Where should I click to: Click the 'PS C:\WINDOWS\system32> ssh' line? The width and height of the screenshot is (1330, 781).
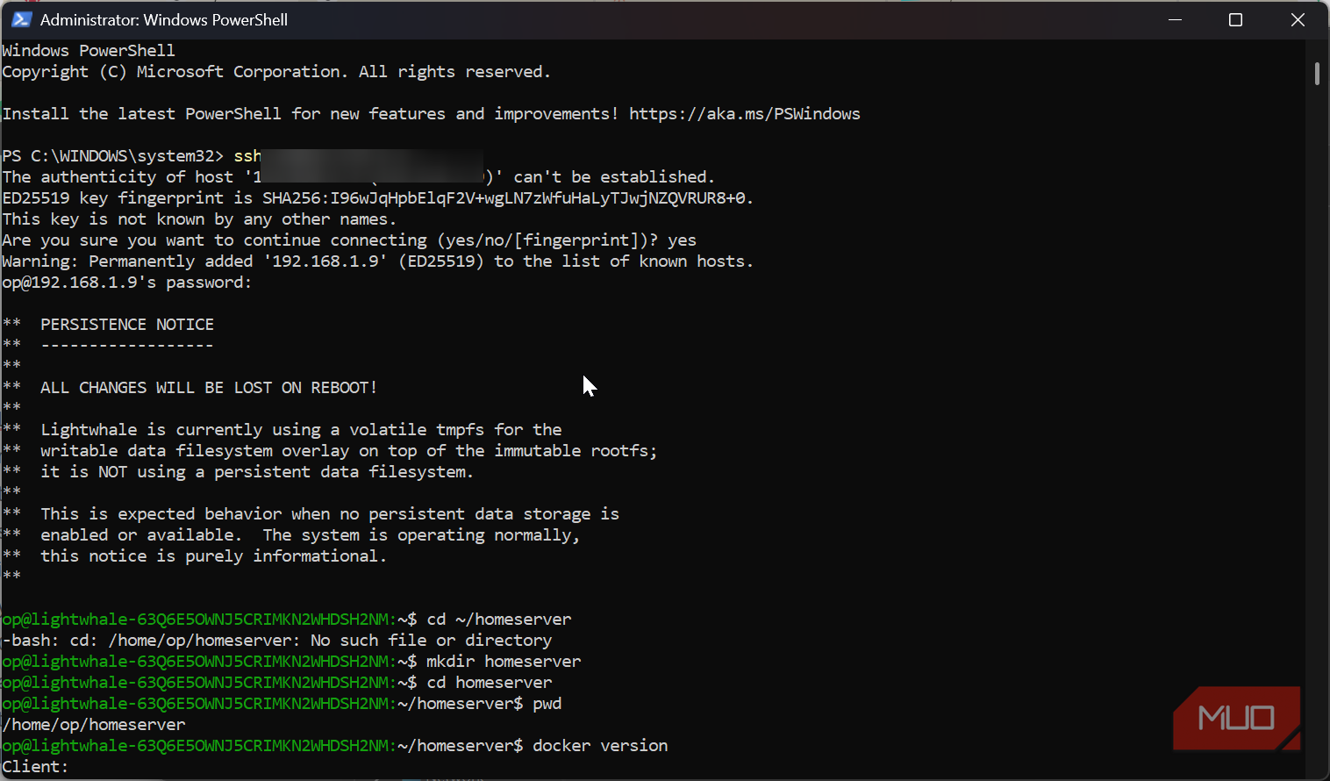[x=132, y=156]
